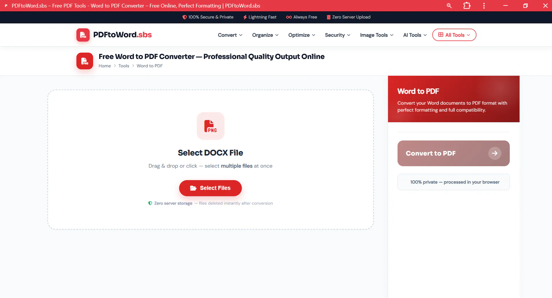Click the 'Word to PDF' sidebar heading
The width and height of the screenshot is (552, 298).
pyautogui.click(x=418, y=91)
